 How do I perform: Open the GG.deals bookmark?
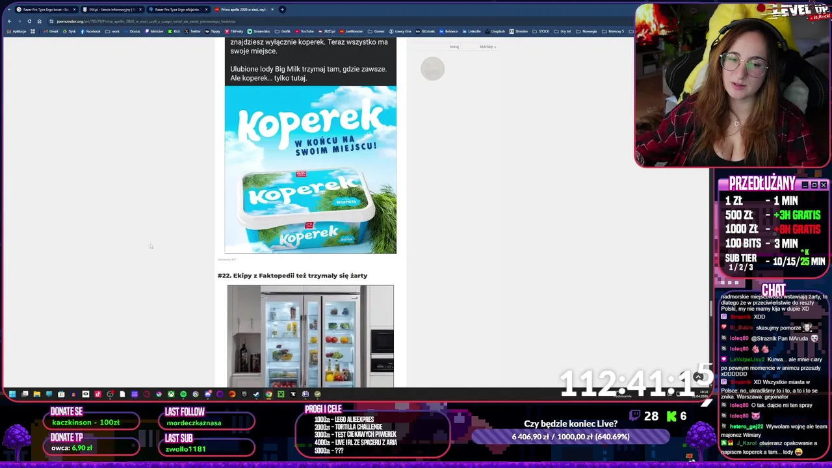point(425,31)
